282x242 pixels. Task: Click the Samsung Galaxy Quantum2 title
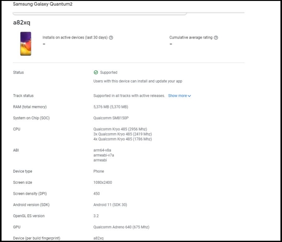point(43,4)
